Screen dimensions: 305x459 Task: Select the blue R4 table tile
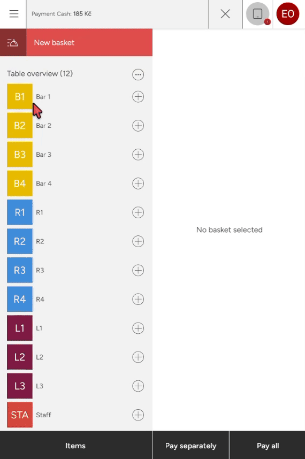tap(20, 299)
